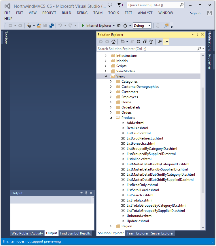Toggle auto-hide pin on Output panel
This screenshot has height=246, width=216.
click(86, 193)
